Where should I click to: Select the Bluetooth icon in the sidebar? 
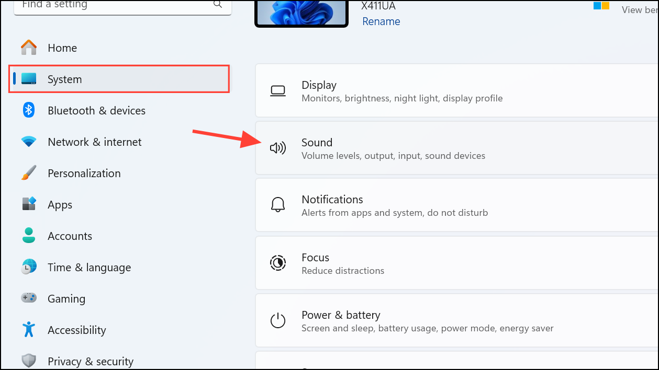28,110
